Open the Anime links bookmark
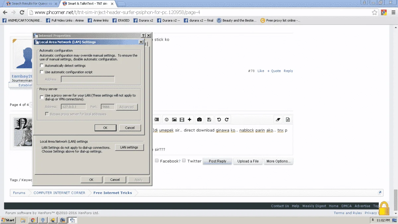This screenshot has height=224, width=398. 98,20
